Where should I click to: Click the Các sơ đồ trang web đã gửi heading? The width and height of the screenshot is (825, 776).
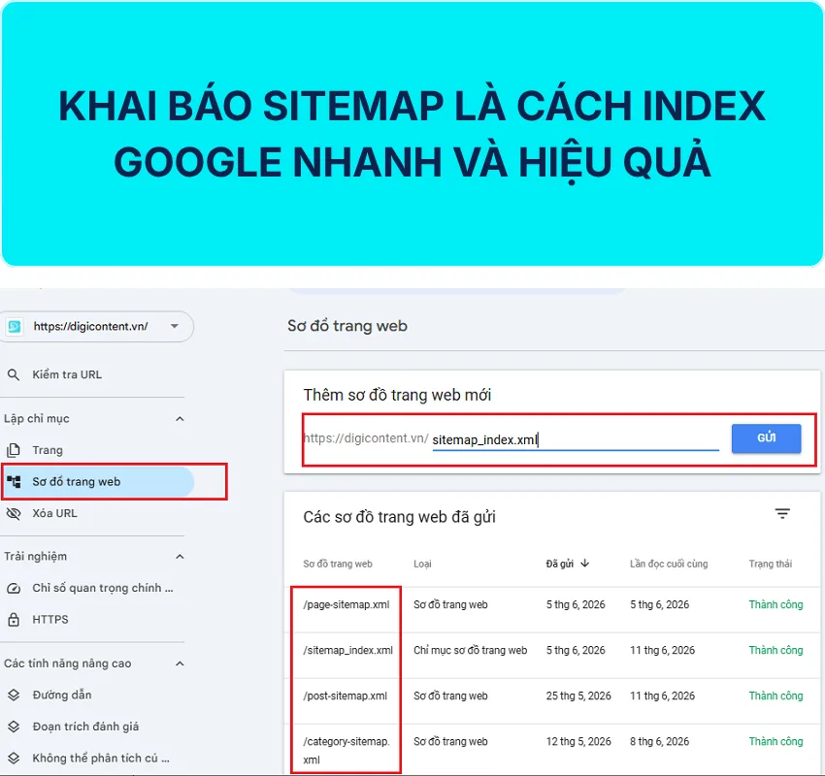tap(399, 517)
